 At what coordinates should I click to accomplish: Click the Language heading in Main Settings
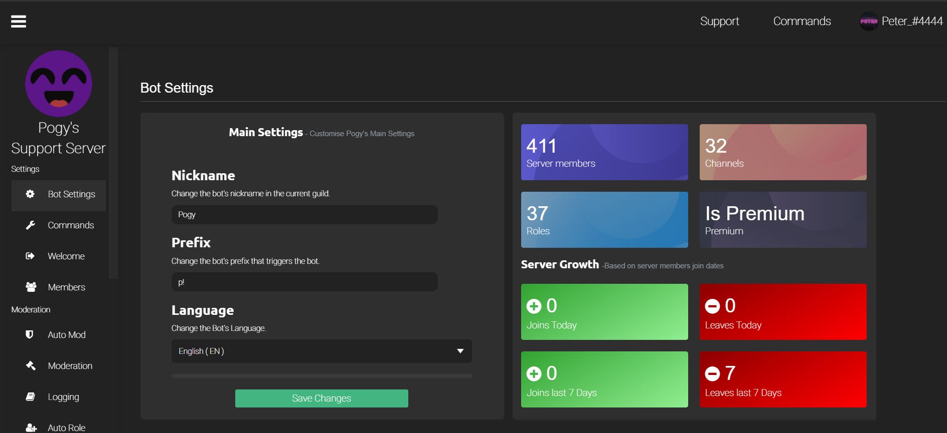[x=203, y=310]
